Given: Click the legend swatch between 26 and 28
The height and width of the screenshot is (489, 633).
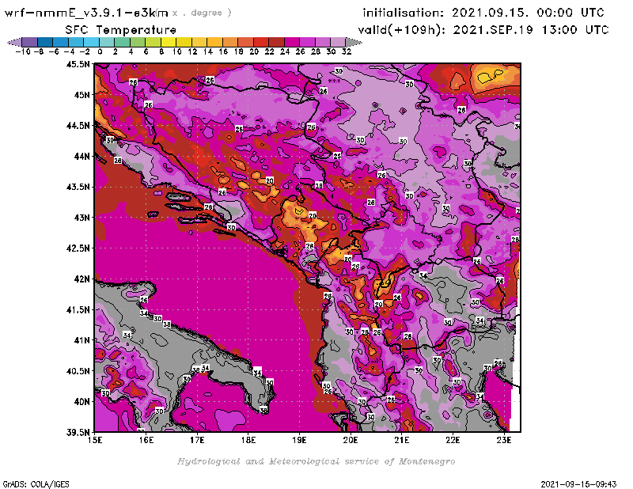Looking at the screenshot, I should tap(307, 42).
